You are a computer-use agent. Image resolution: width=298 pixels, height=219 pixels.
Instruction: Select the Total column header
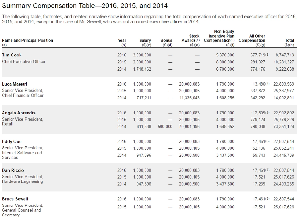[x=289, y=43]
